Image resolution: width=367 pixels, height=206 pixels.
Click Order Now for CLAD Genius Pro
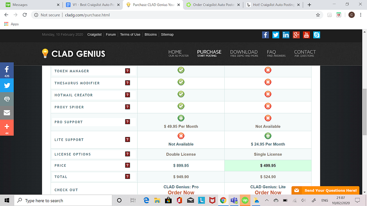(x=181, y=192)
